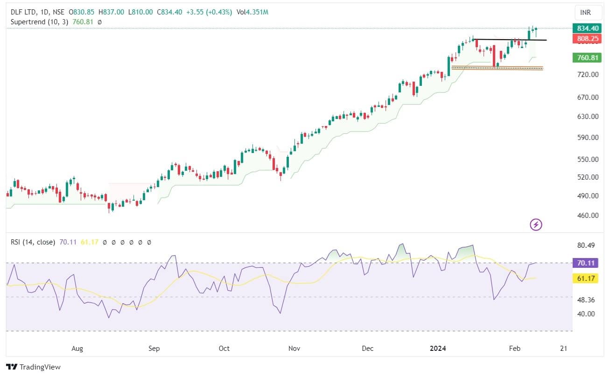The image size is (610, 377).
Task: Click the open value O830.85
Action: (81, 12)
